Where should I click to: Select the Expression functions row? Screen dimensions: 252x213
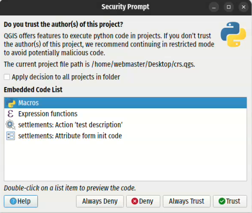(x=125, y=114)
